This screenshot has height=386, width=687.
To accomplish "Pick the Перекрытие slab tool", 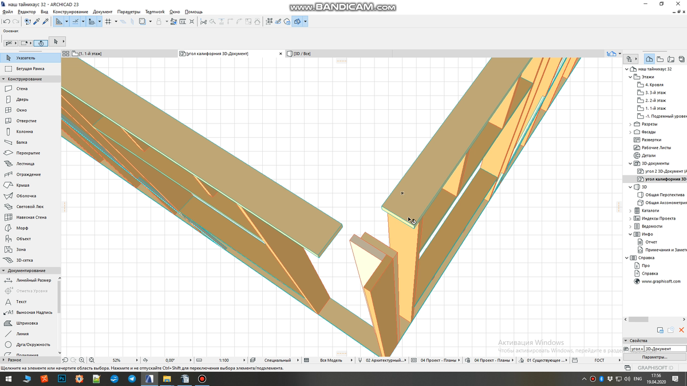I will click(30, 153).
